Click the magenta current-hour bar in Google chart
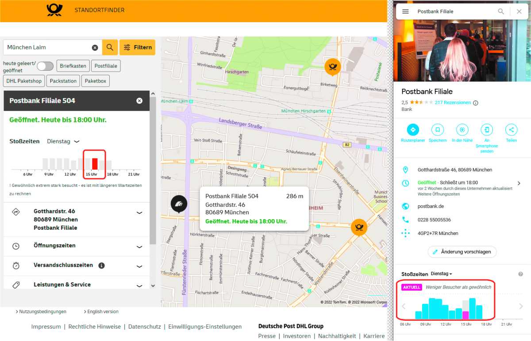This screenshot has height=341, width=531. tap(466, 315)
